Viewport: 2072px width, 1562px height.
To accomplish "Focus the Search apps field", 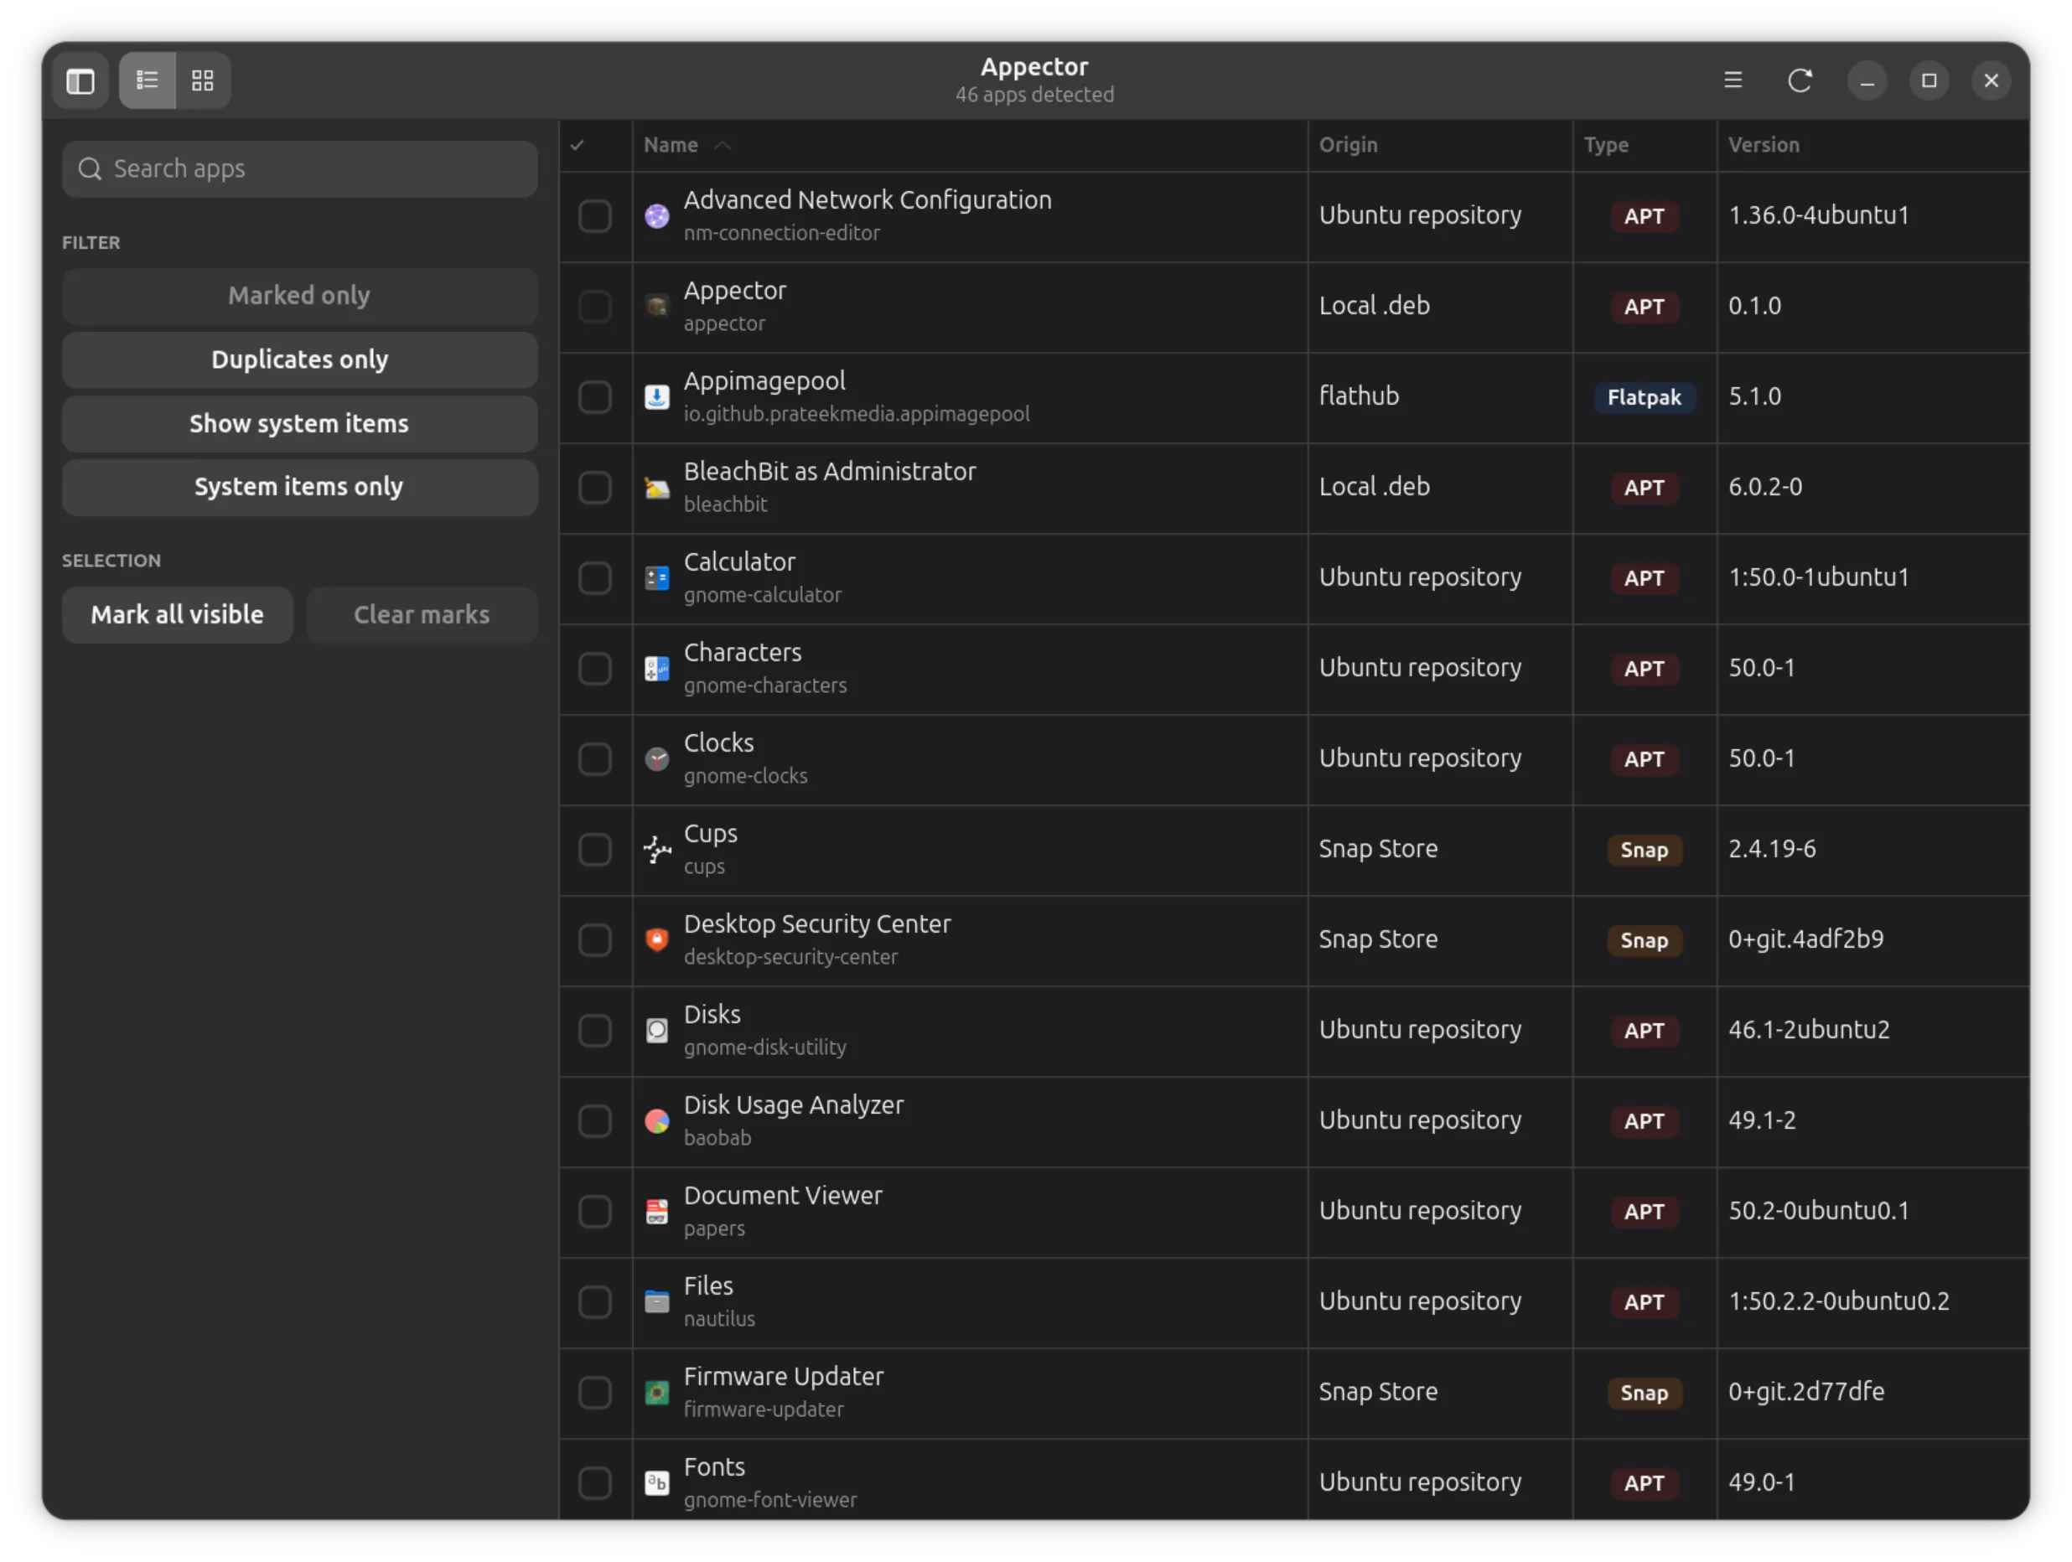I will pos(300,169).
